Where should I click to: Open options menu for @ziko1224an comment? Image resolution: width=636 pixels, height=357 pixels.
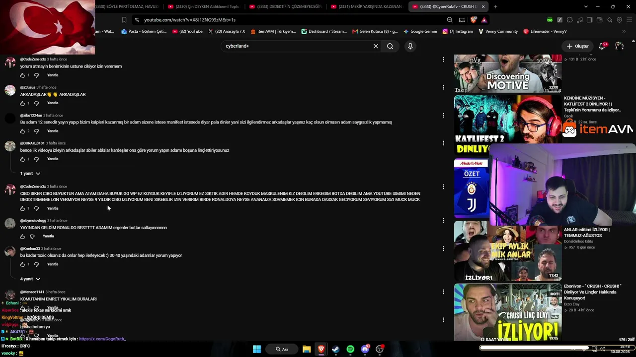pyautogui.click(x=443, y=115)
